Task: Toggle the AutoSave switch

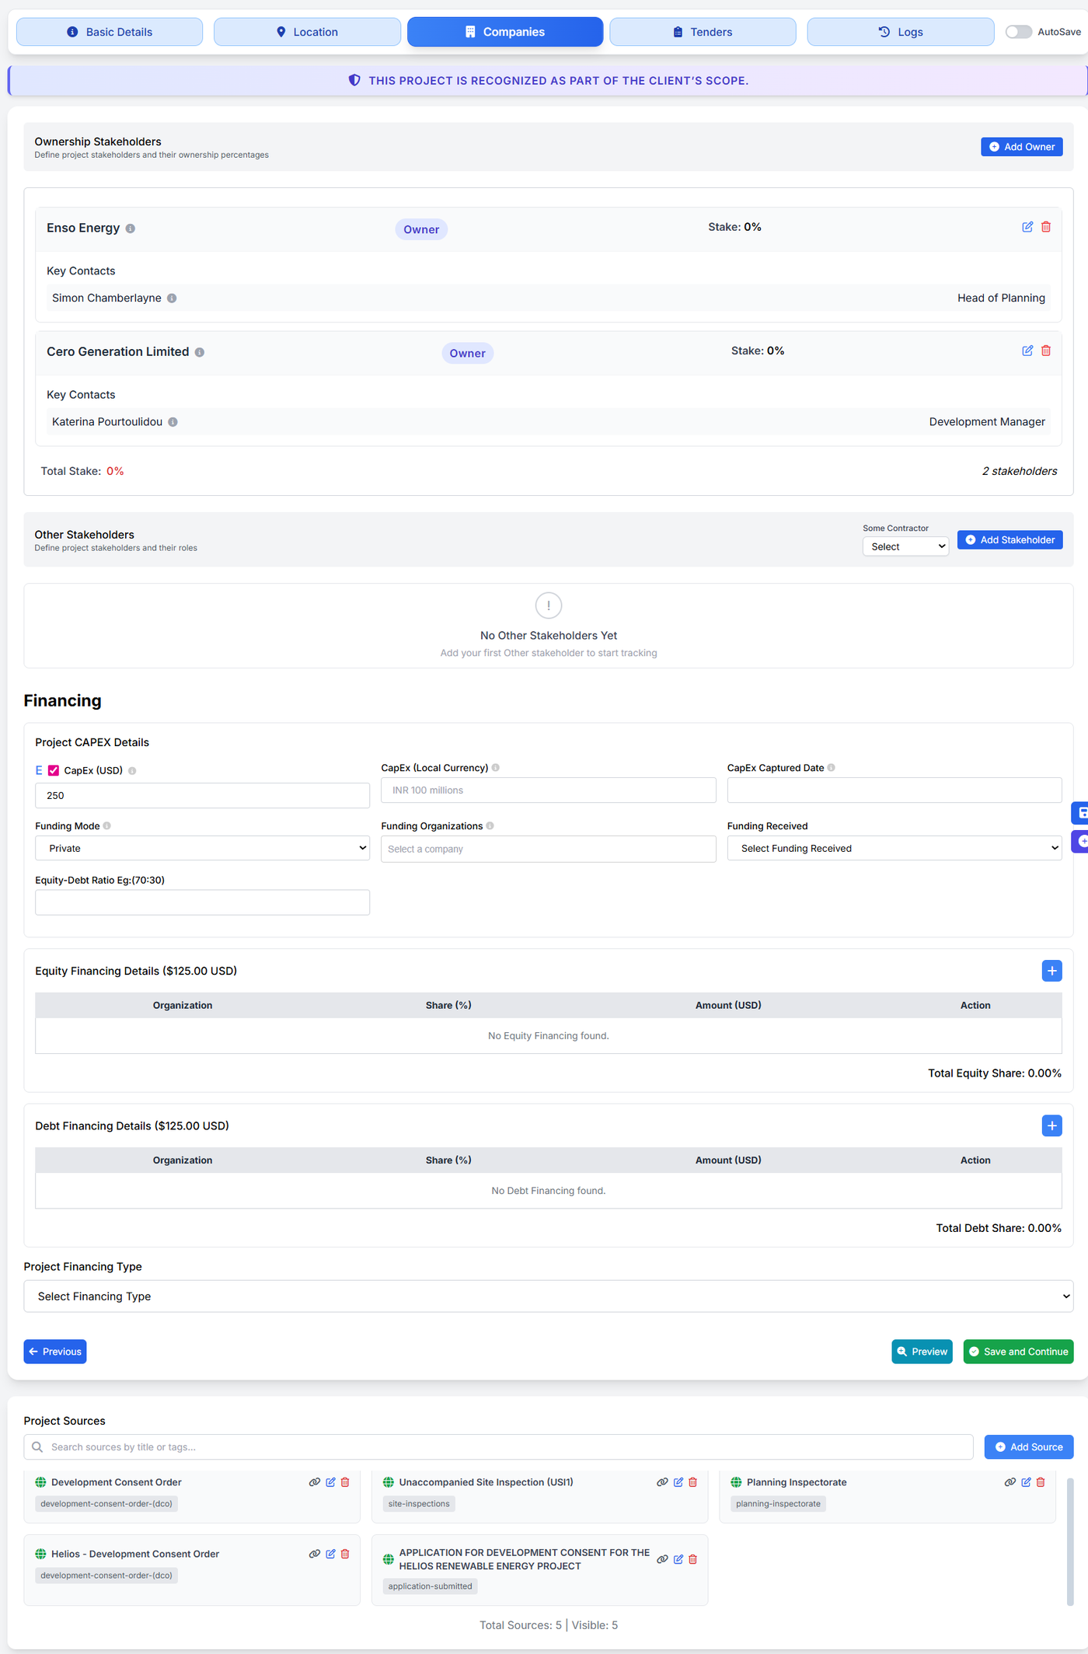Action: (x=1018, y=32)
